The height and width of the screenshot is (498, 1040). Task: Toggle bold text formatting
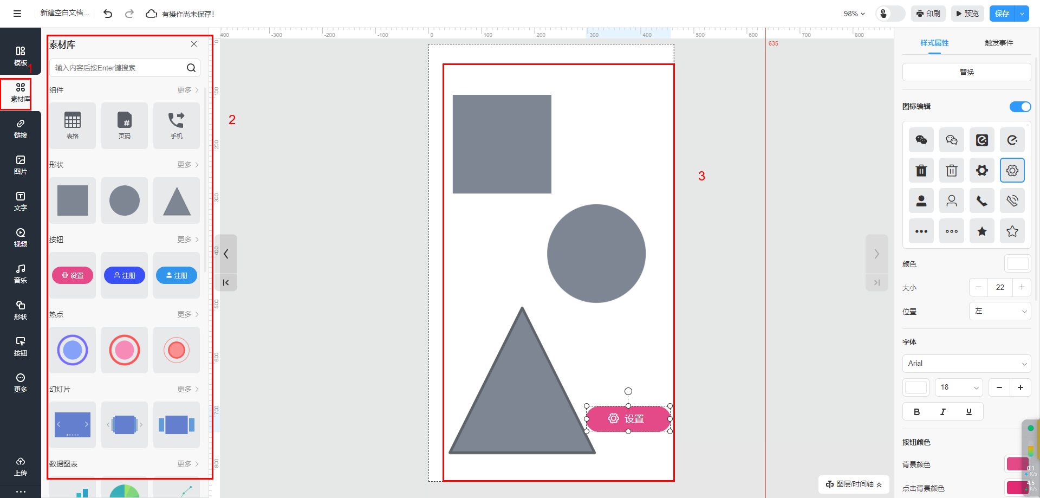[916, 412]
